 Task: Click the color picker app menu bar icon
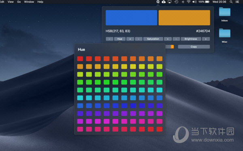(158, 2)
